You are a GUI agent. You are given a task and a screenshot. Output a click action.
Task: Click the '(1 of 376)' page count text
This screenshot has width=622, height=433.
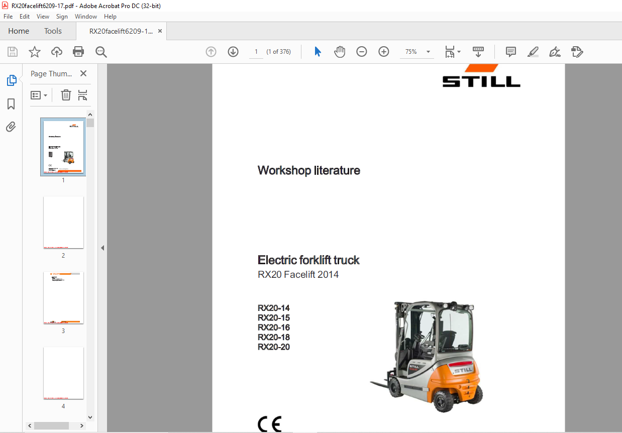(279, 52)
